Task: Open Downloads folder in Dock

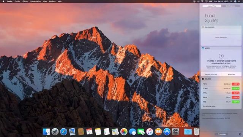Action: pyautogui.click(x=188, y=132)
